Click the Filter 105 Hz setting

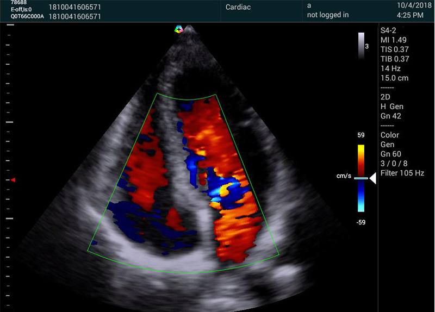(403, 173)
